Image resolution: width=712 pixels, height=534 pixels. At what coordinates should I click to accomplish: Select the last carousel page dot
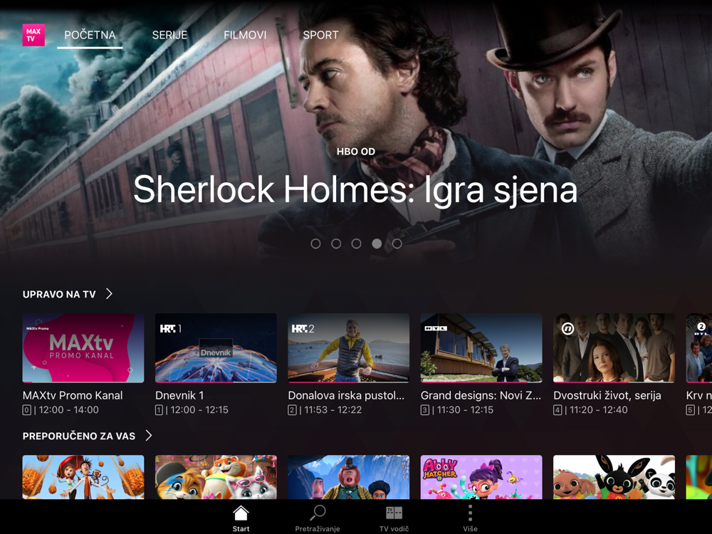pos(397,244)
